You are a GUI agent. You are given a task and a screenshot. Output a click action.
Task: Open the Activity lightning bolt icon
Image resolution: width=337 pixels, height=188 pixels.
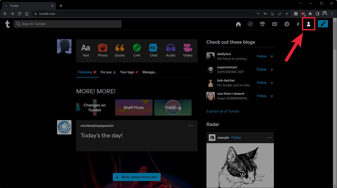298,24
